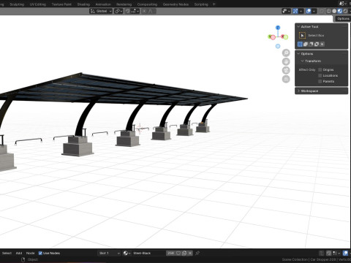The height and width of the screenshot is (263, 351).
Task: Select solid viewport shading
Action: [x=334, y=11]
